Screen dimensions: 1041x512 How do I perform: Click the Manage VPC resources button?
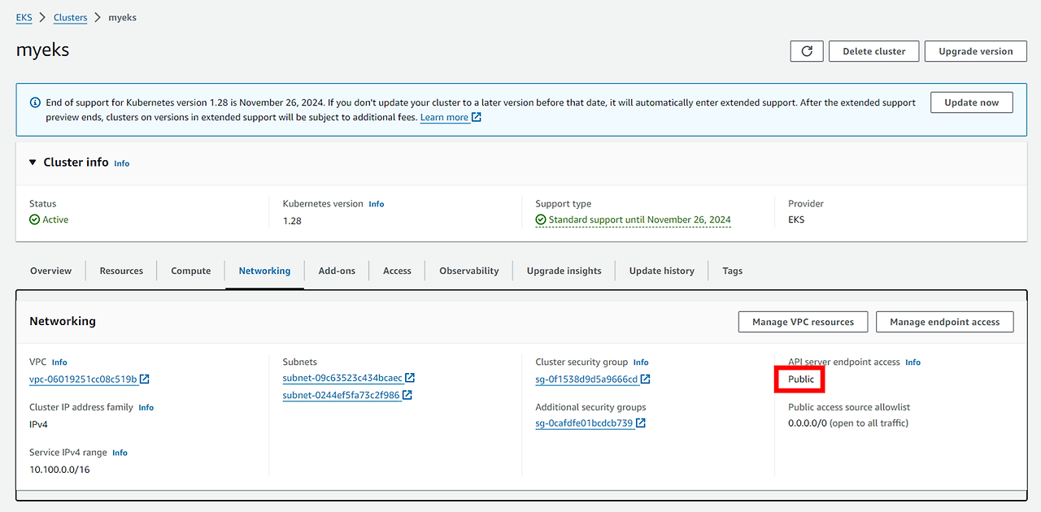click(x=803, y=322)
